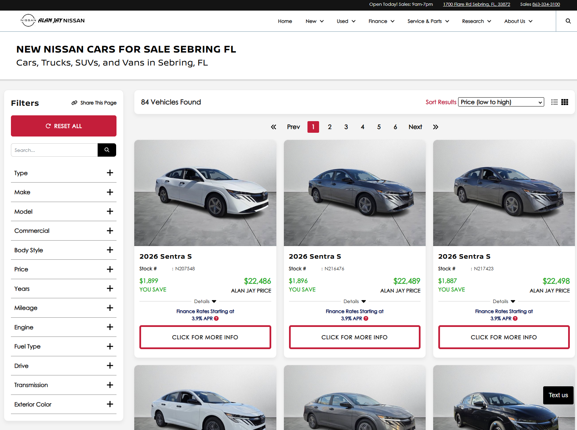This screenshot has height=430, width=577.
Task: Expand the Drive filter
Action: coord(64,366)
